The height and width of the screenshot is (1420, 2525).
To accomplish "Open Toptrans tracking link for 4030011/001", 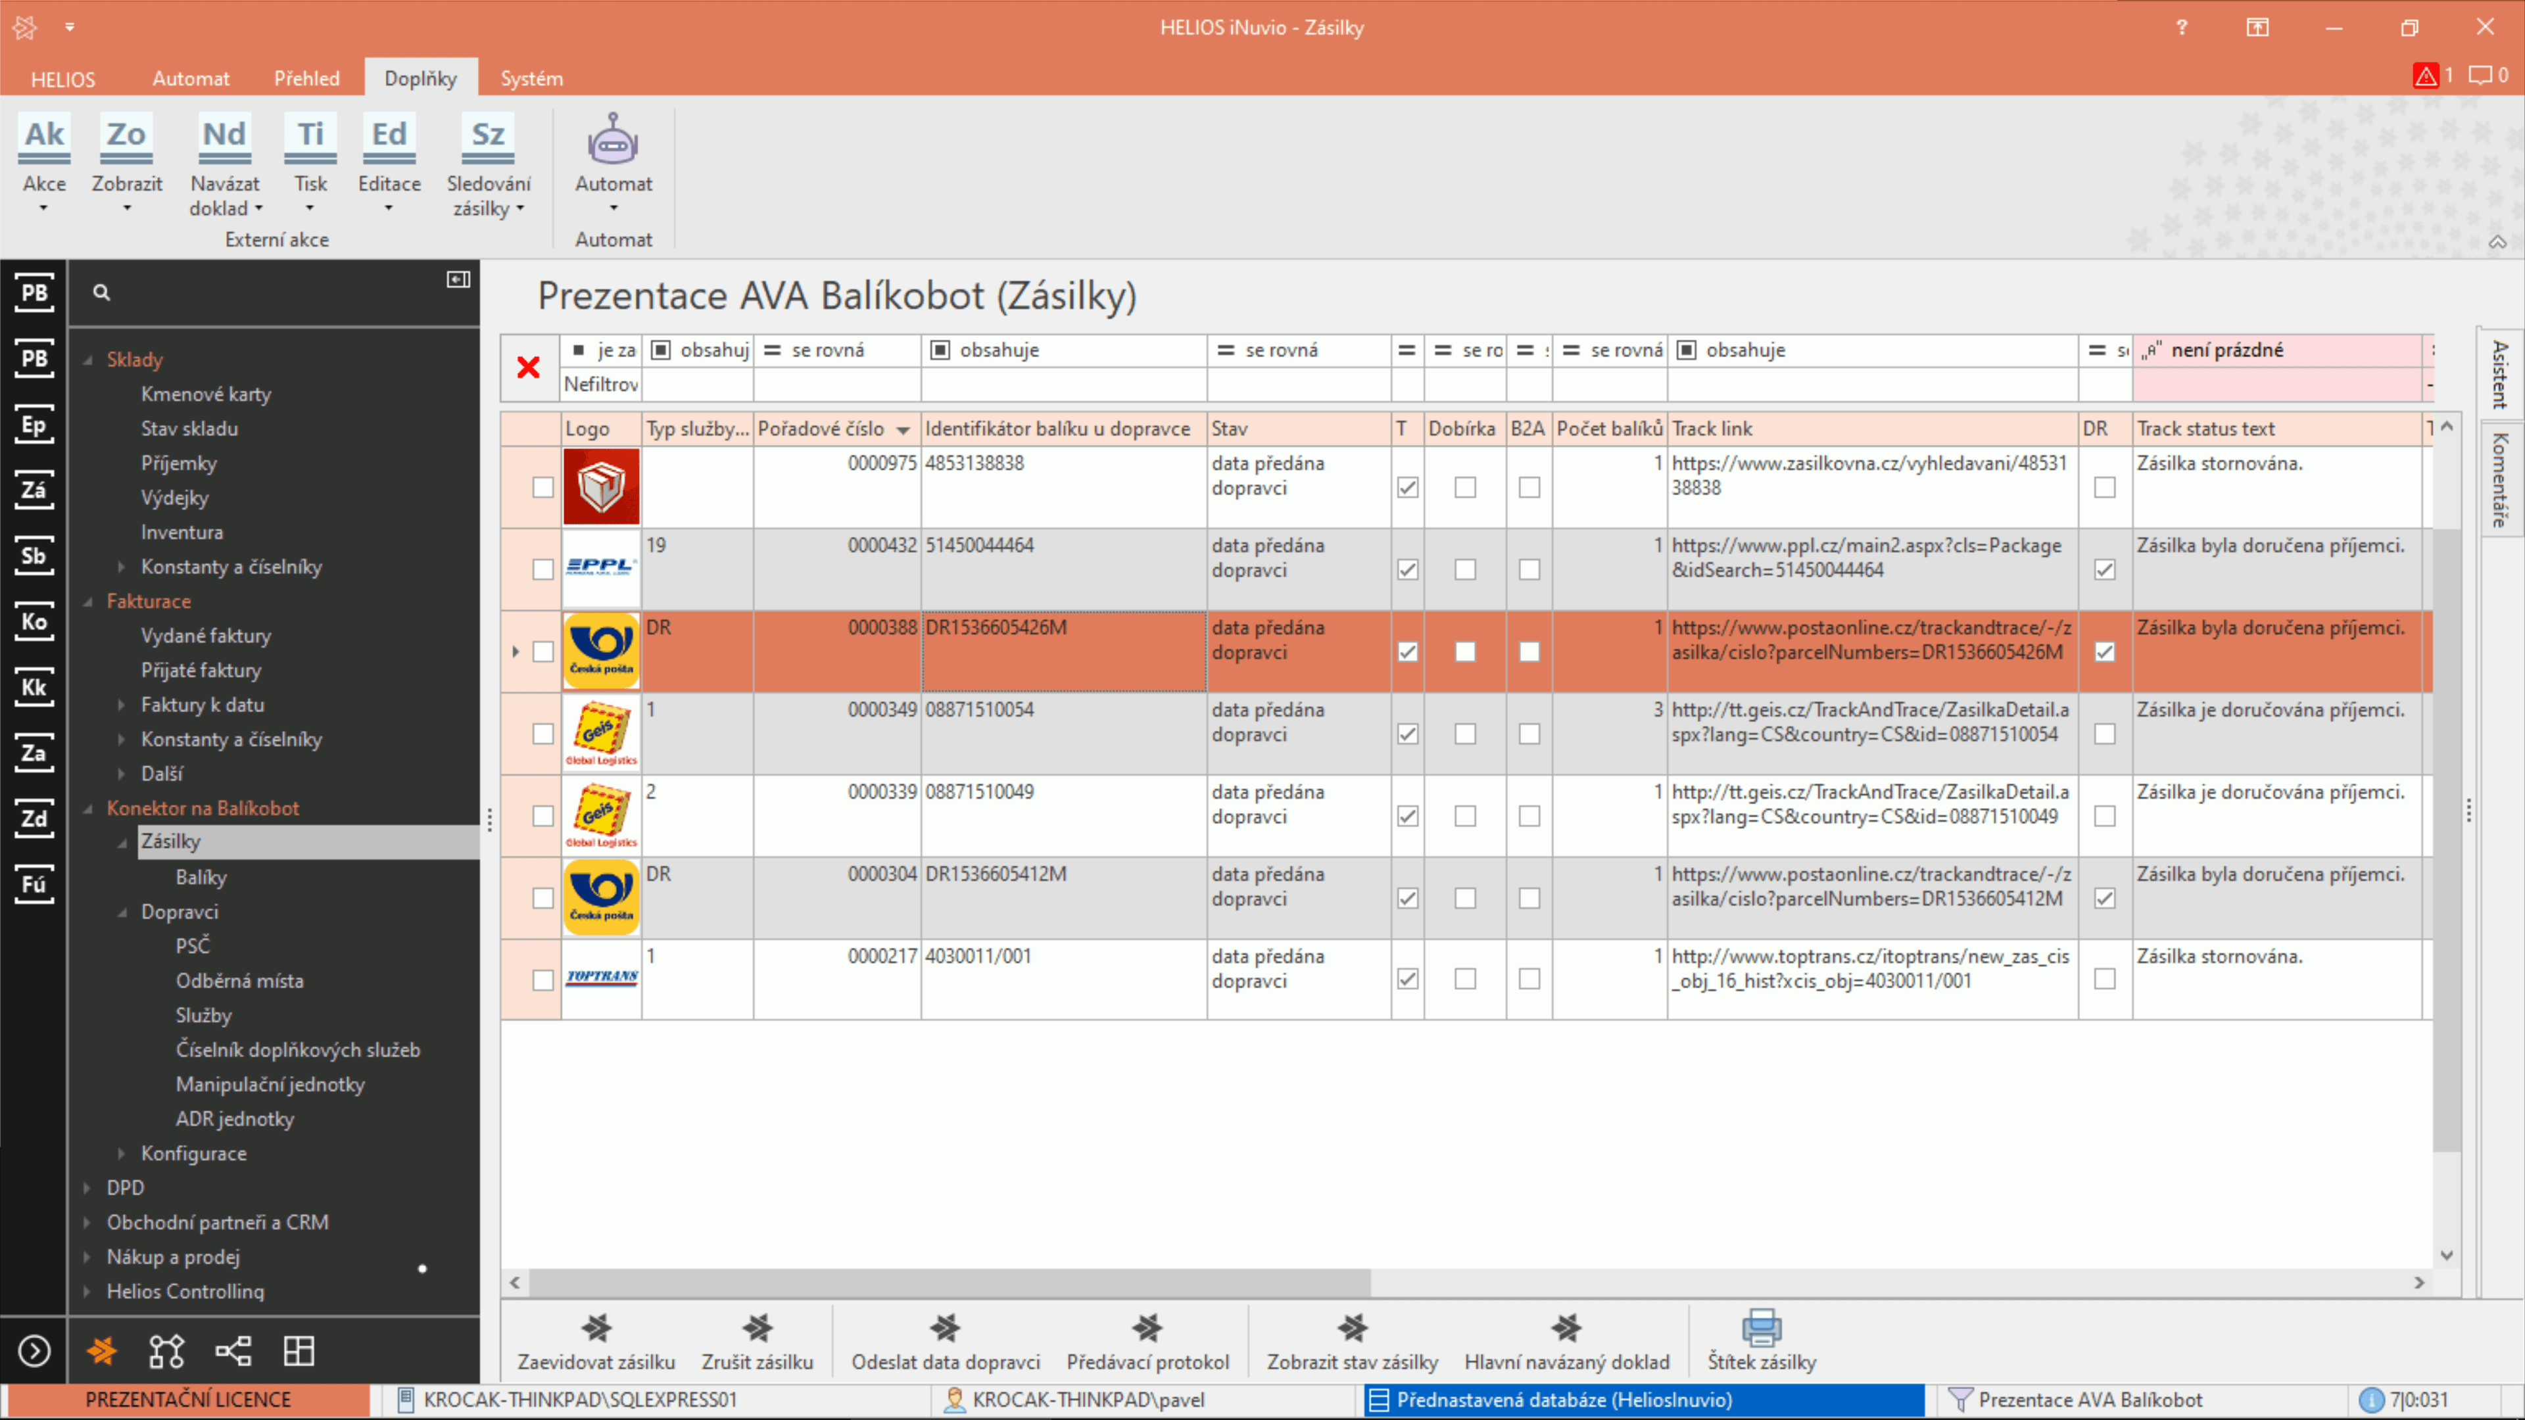I will tap(1870, 968).
